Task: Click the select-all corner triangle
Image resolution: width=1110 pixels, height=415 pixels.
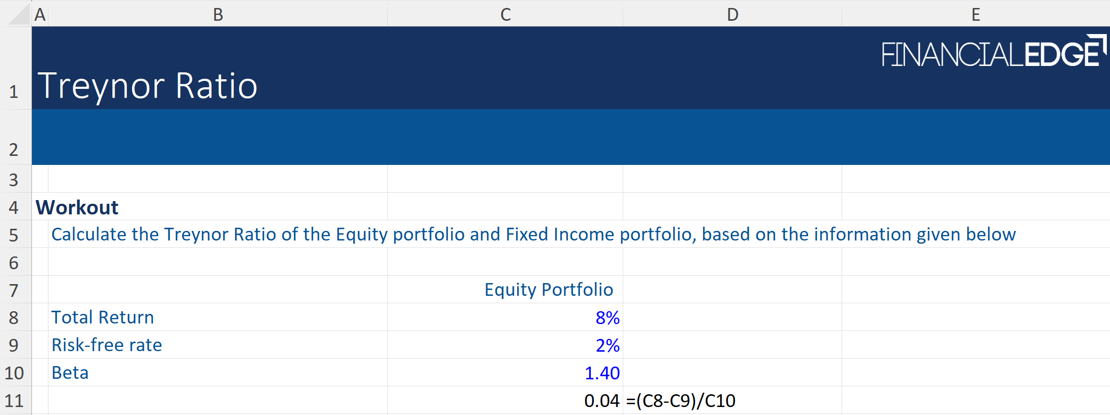Action: click(20, 14)
